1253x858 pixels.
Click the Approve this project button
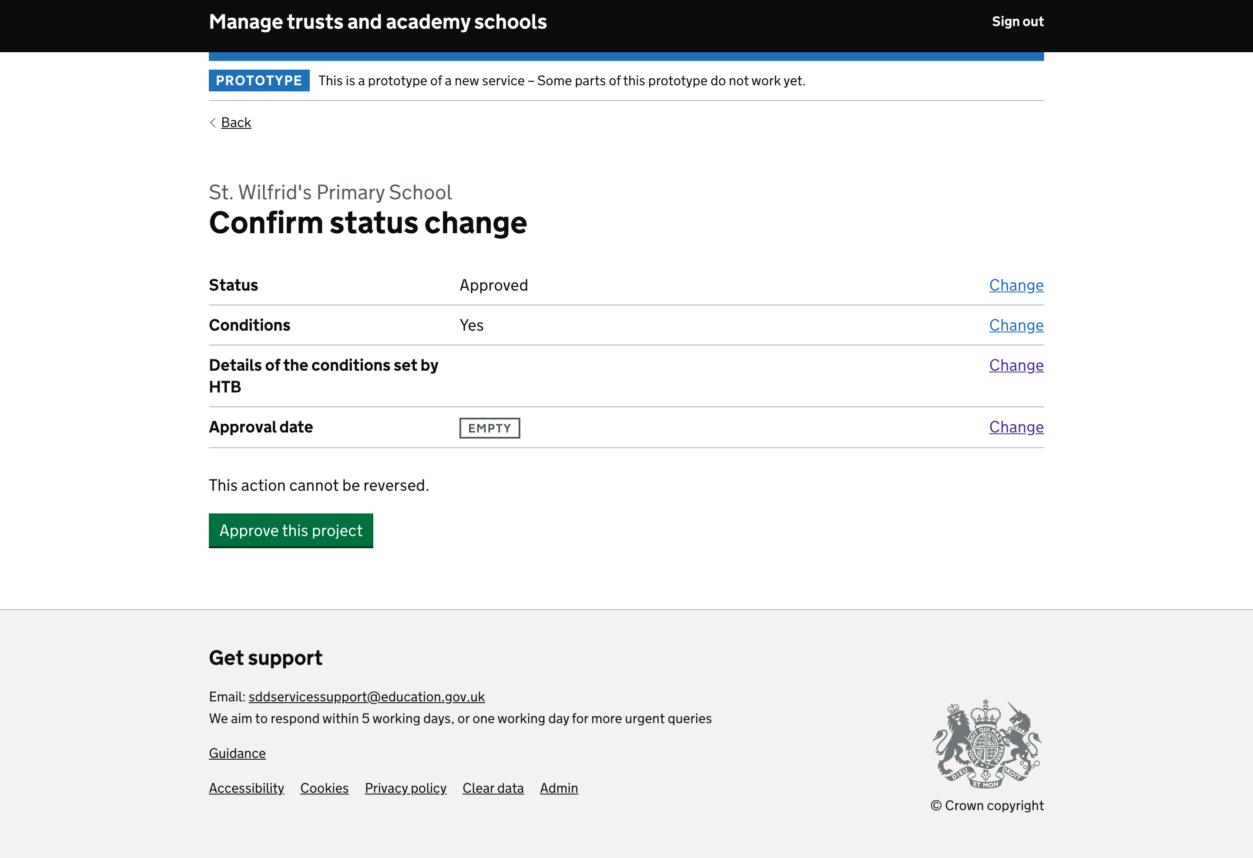290,530
